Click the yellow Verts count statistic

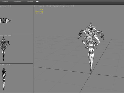pyautogui.click(x=39, y=13)
